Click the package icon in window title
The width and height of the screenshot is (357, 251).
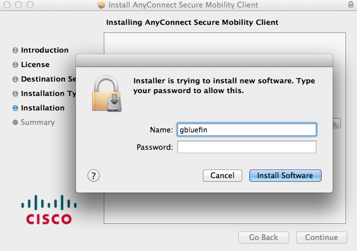click(101, 5)
